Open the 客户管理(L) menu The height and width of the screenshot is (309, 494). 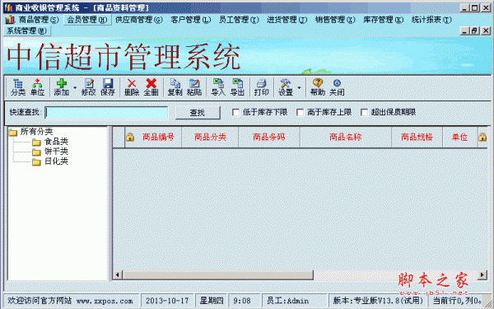pyautogui.click(x=191, y=20)
